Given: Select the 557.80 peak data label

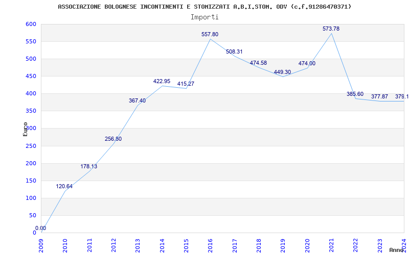Looking at the screenshot, I should pos(210,34).
